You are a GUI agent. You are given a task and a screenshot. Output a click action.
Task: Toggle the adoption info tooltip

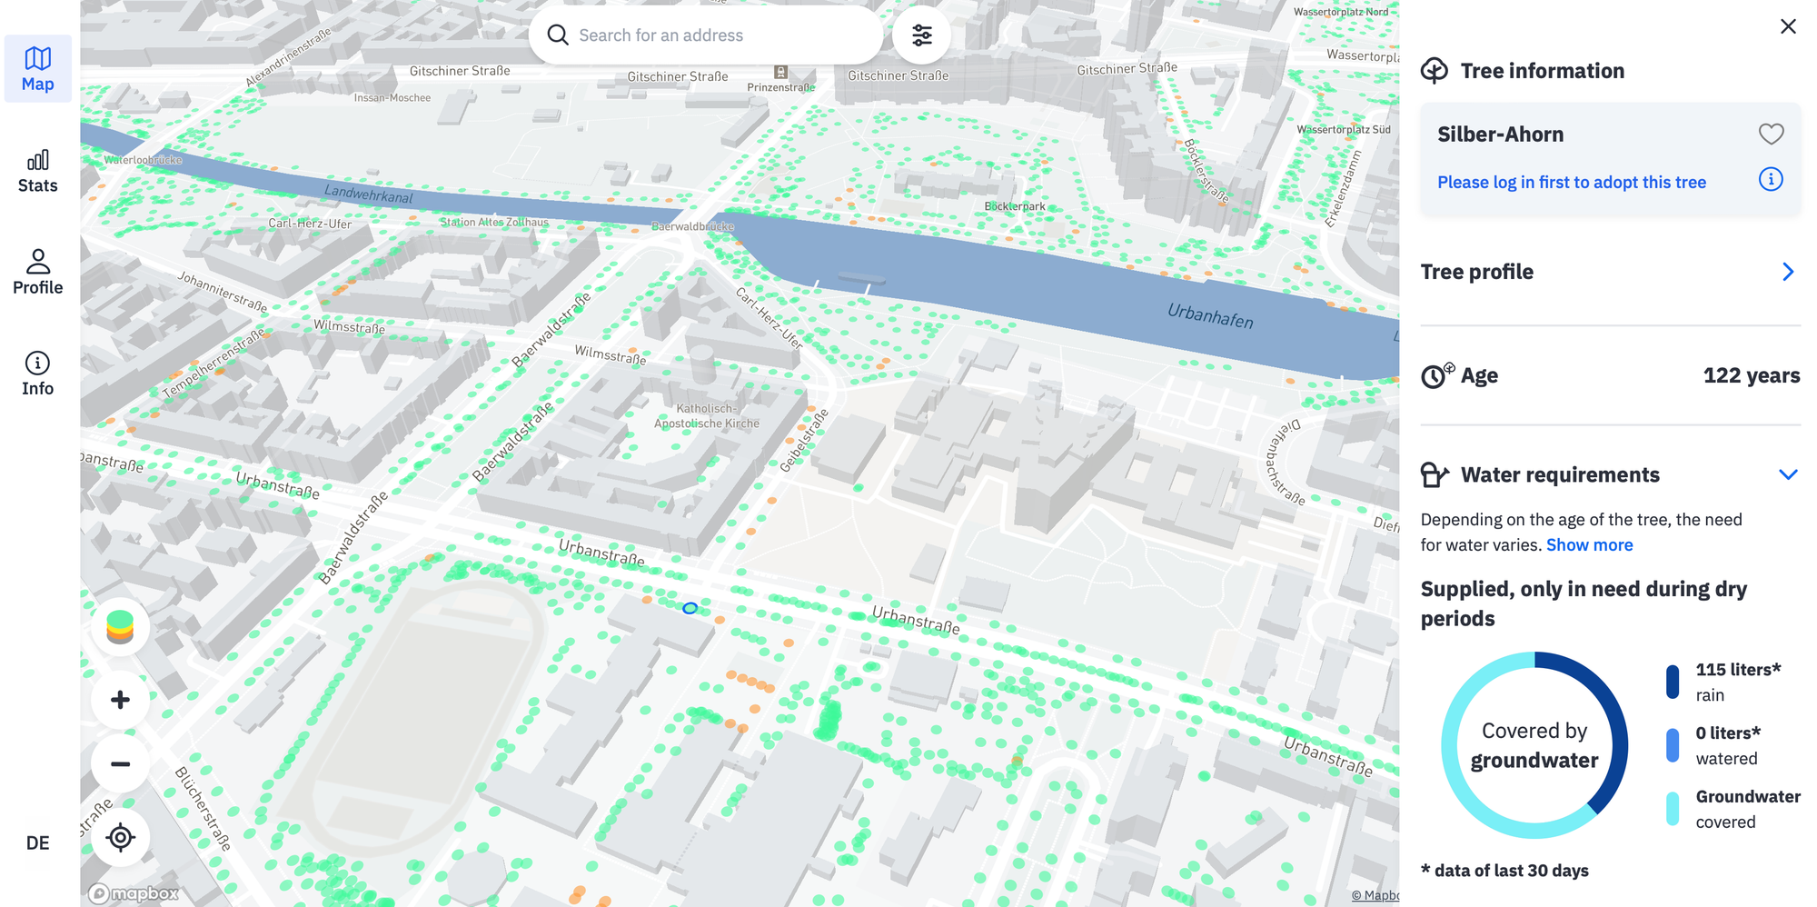1770,179
